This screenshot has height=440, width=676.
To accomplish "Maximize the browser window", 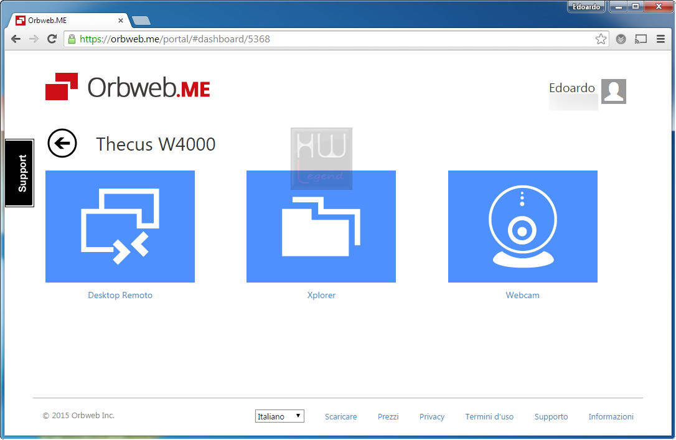I will pyautogui.click(x=635, y=6).
